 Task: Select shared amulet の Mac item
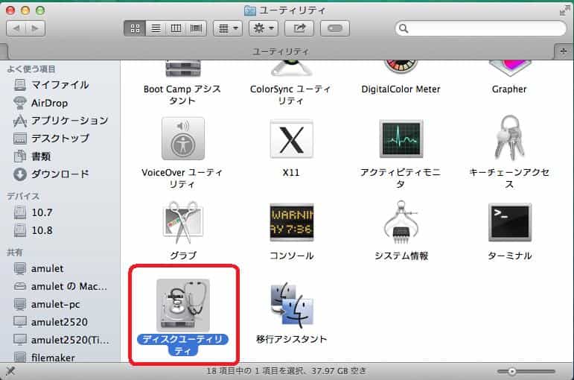60,286
